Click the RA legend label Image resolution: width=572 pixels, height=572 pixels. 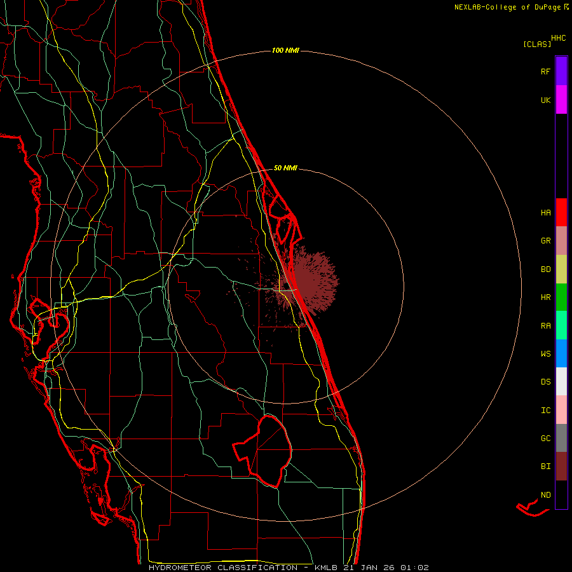pos(545,325)
